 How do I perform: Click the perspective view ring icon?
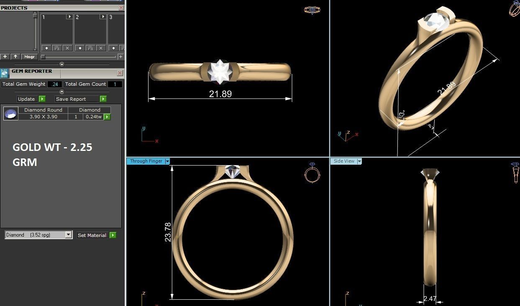(x=514, y=8)
